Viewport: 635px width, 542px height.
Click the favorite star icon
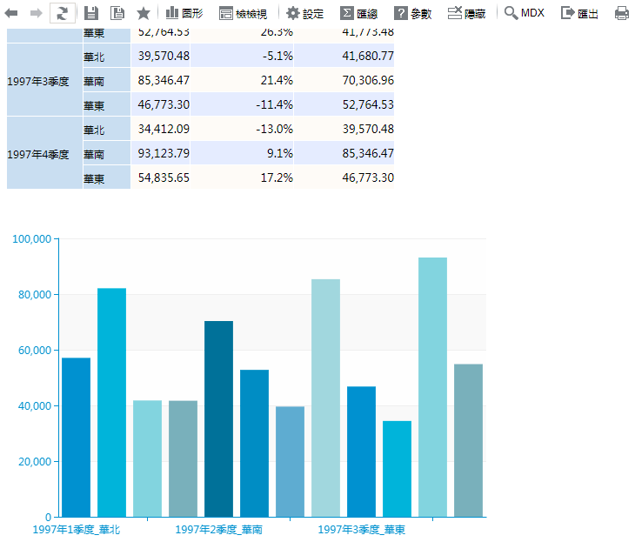(x=144, y=13)
